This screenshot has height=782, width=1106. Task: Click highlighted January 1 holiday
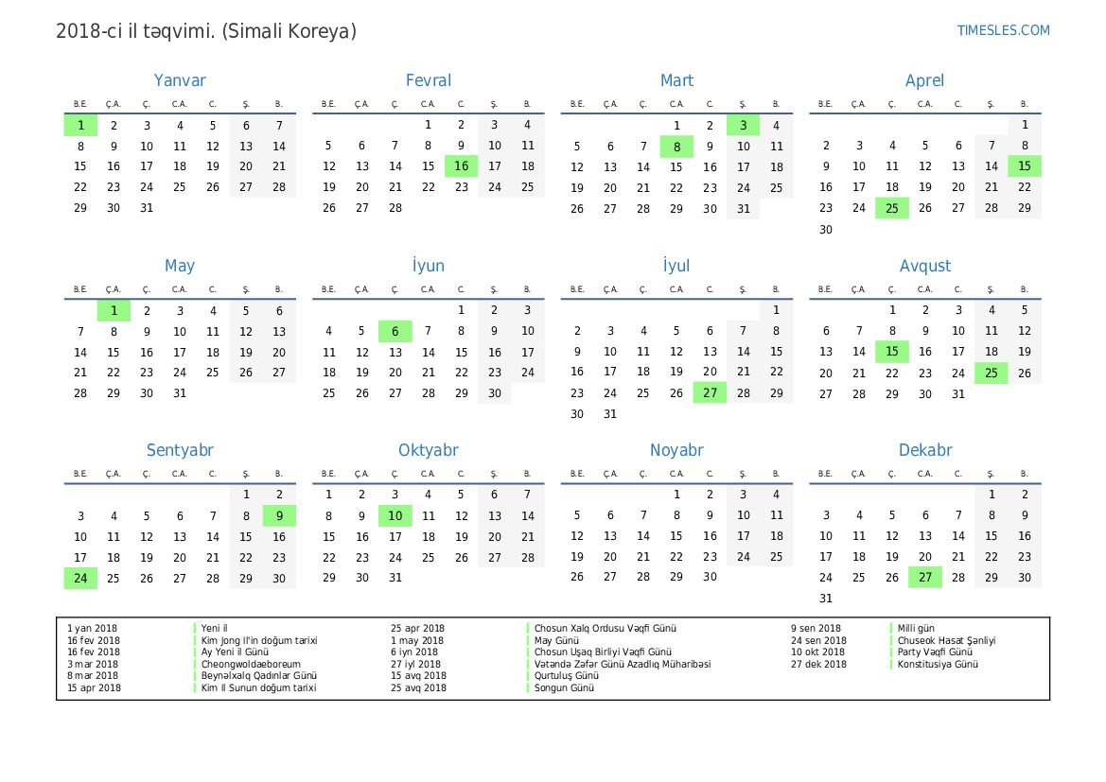point(80,126)
